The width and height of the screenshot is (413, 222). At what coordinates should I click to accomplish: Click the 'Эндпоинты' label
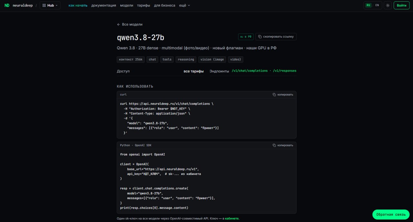(x=219, y=71)
